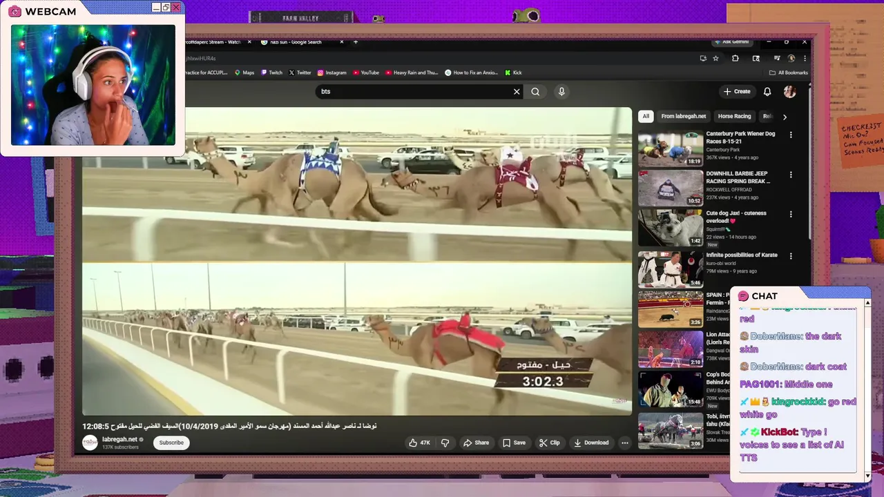The height and width of the screenshot is (497, 884).
Task: Open the Lion Attack video thumbnail
Action: (670, 350)
